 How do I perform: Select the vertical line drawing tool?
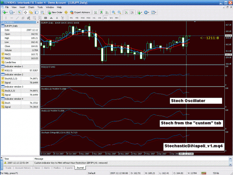tap(6, 18)
